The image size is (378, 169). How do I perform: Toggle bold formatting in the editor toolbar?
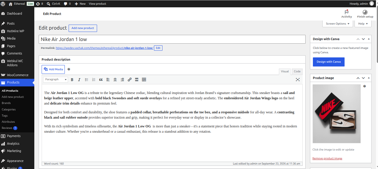click(x=72, y=80)
